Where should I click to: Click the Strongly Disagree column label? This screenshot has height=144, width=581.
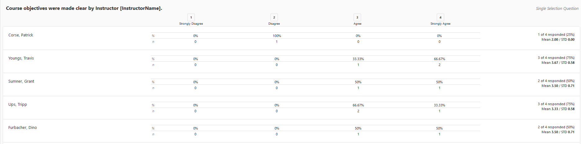click(x=191, y=24)
